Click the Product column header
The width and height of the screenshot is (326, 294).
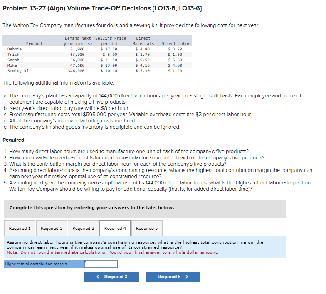(x=35, y=44)
